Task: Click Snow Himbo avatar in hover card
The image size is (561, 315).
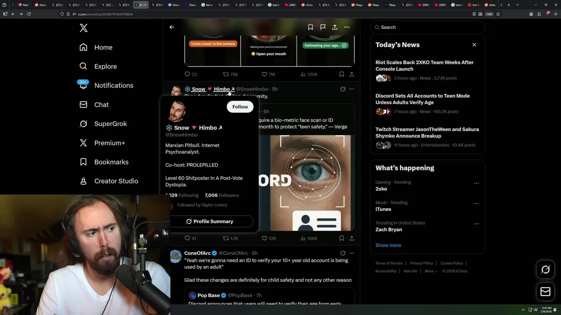Action: [x=176, y=111]
